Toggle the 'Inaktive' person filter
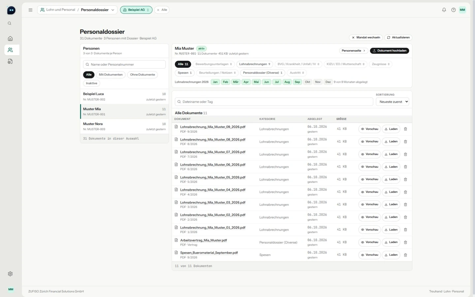The width and height of the screenshot is (475, 297). [x=91, y=83]
